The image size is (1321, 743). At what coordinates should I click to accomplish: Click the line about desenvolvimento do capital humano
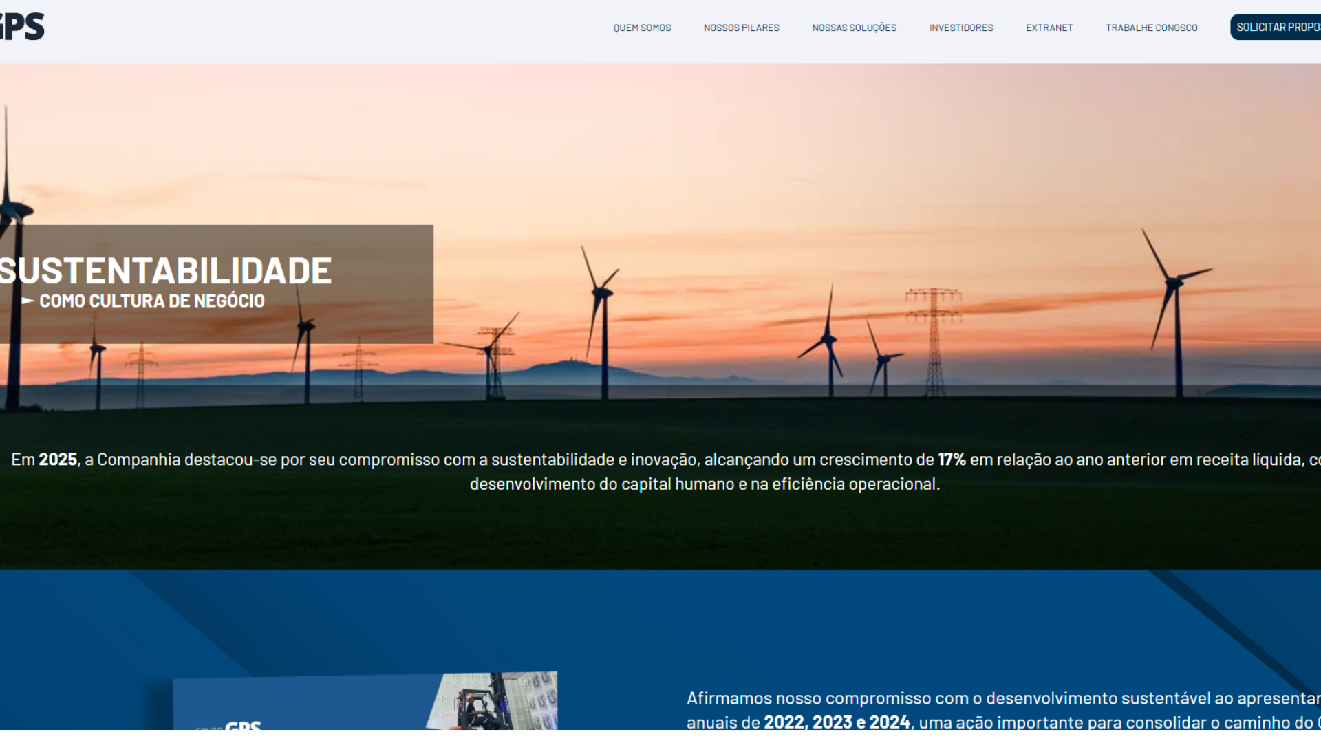point(705,484)
